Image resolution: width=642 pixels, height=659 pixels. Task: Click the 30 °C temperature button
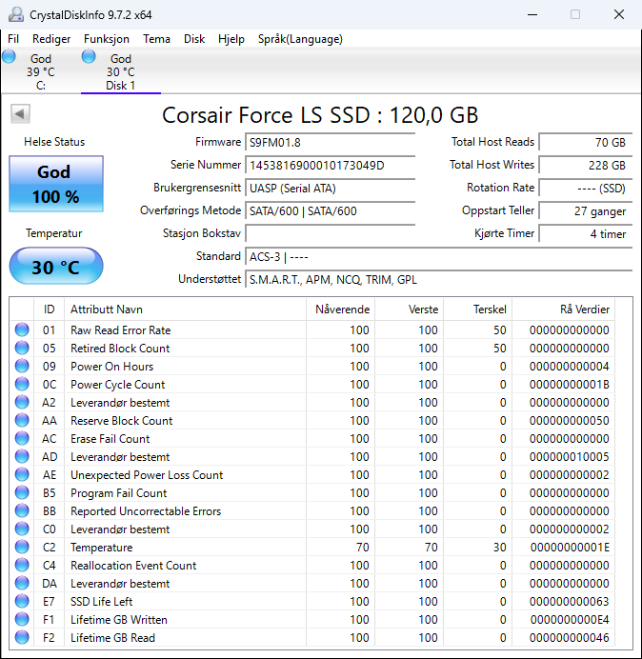(x=56, y=266)
